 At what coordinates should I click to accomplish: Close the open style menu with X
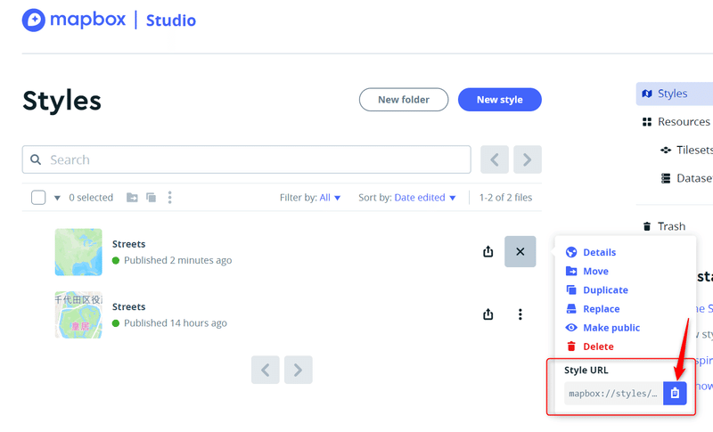click(520, 251)
